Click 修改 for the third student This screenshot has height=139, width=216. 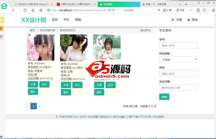coord(111,85)
